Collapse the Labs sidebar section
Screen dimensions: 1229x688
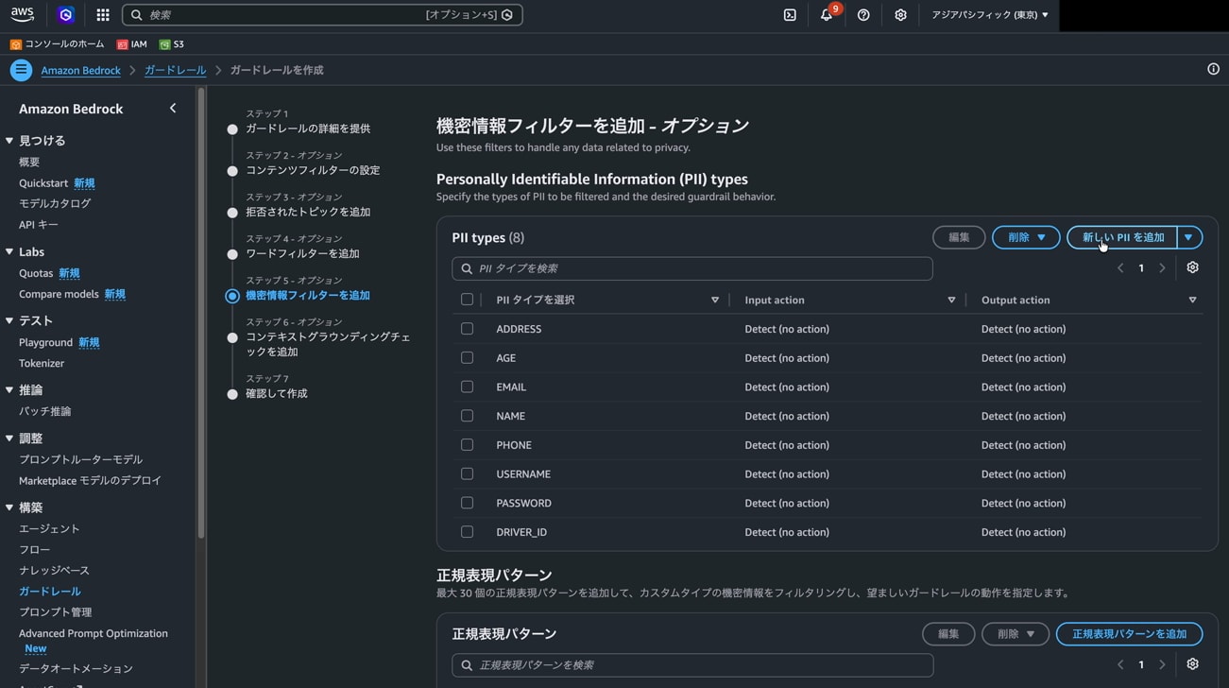pos(9,251)
